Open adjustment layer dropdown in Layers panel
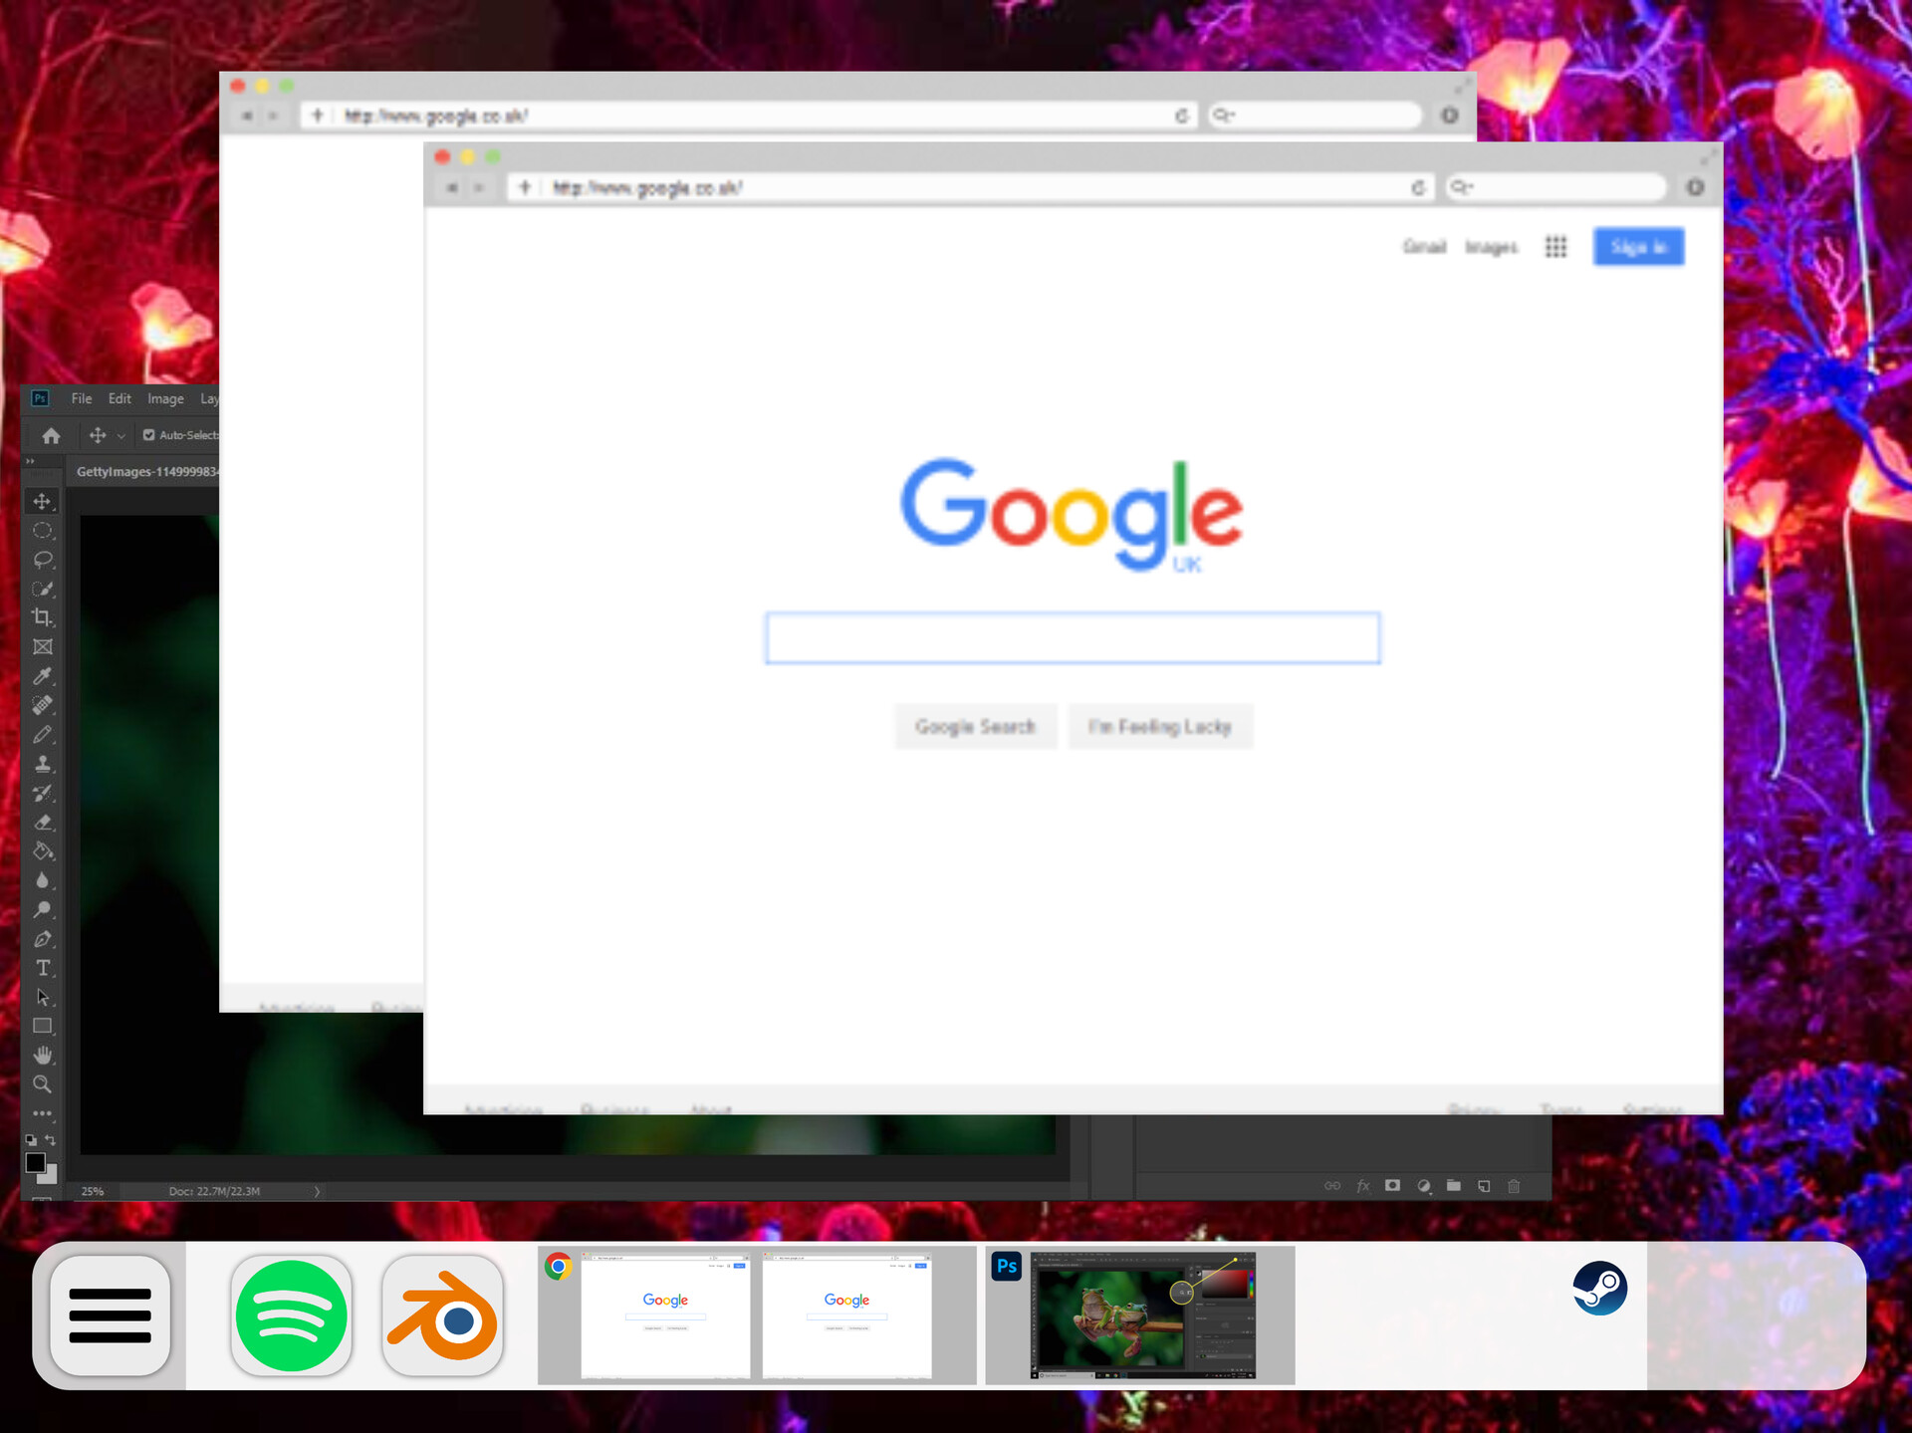Screen dimensions: 1912x1433 1424,1186
